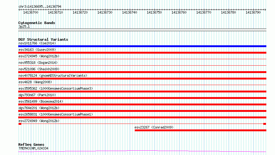Click the red bar under esv3595362

142,92
